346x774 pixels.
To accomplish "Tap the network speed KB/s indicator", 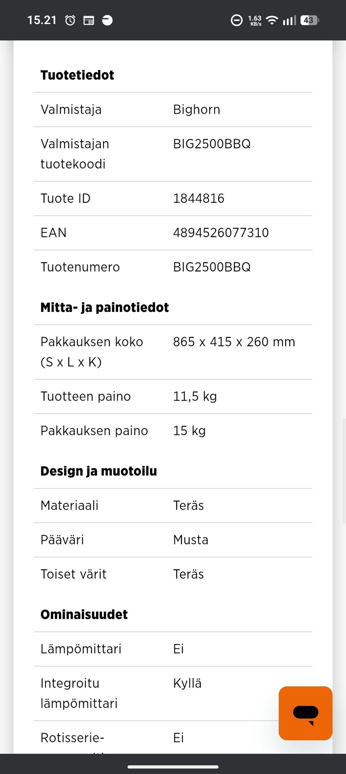I will pos(255,21).
